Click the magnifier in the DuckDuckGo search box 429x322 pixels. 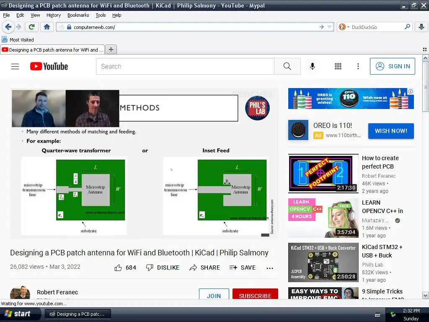[x=407, y=27]
